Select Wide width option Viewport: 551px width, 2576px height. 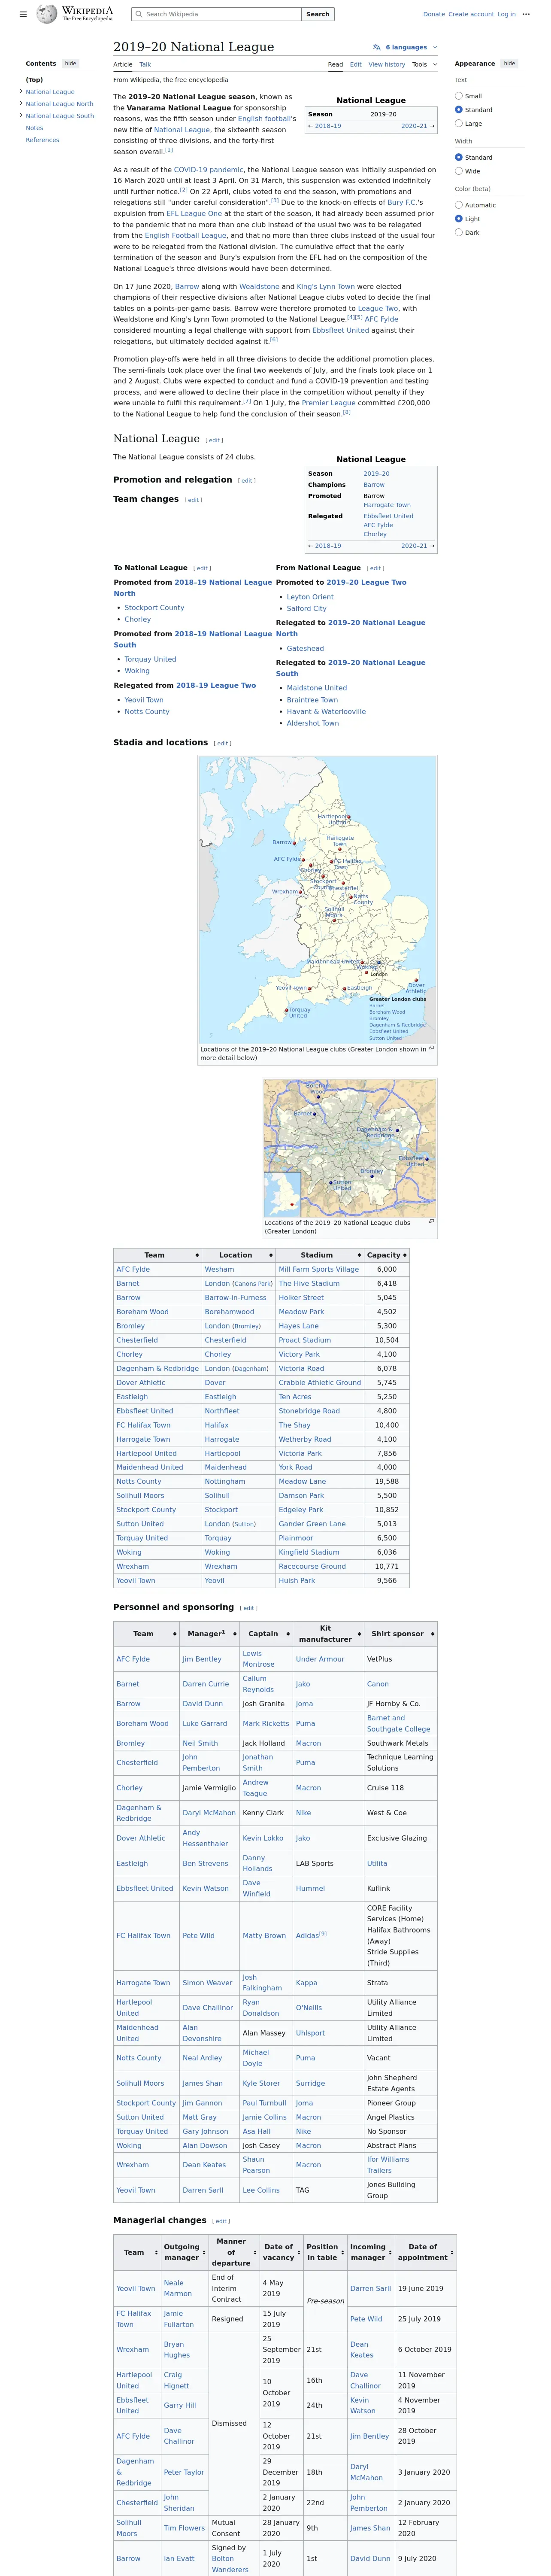coord(459,171)
